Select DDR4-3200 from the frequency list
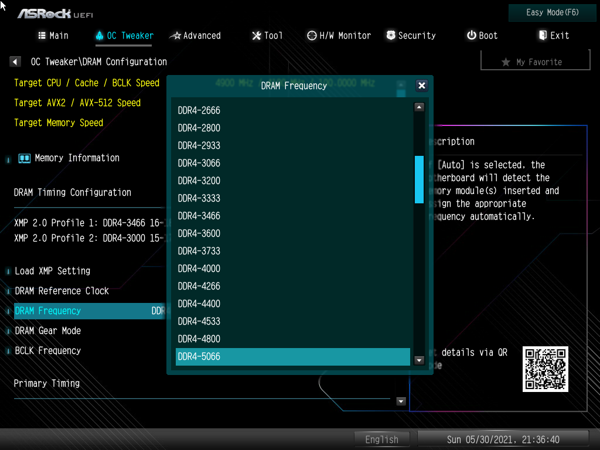600x450 pixels. pyautogui.click(x=199, y=180)
